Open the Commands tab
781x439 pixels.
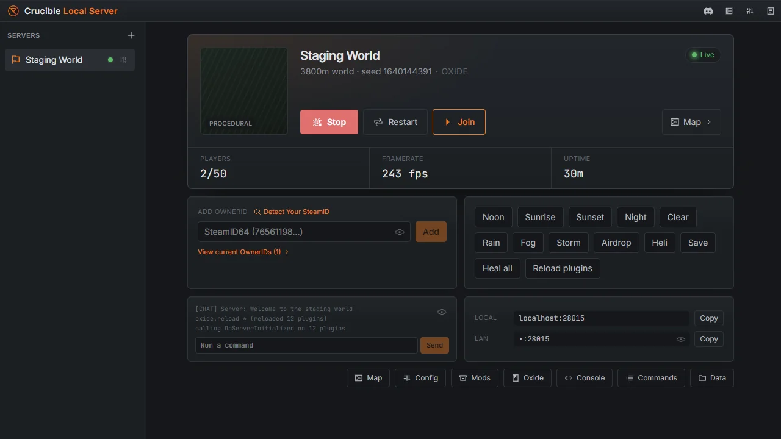(x=651, y=378)
